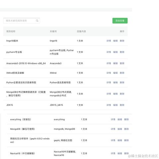Click '1 文本' in the everything（安装包）row

84,119
